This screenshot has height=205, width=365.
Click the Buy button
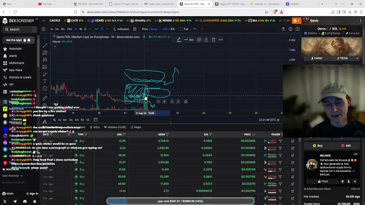click(318, 145)
